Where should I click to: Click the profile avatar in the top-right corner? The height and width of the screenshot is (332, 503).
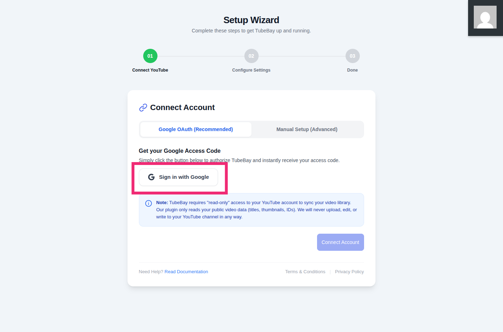[485, 18]
